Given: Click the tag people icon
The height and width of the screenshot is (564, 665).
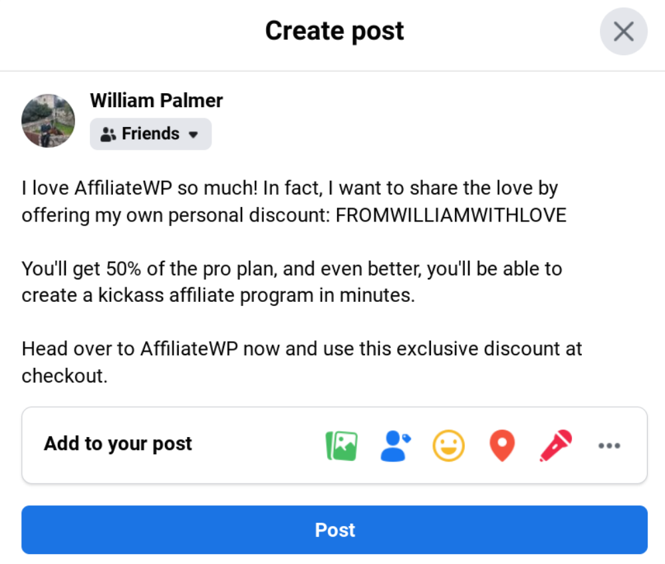Looking at the screenshot, I should (x=396, y=446).
